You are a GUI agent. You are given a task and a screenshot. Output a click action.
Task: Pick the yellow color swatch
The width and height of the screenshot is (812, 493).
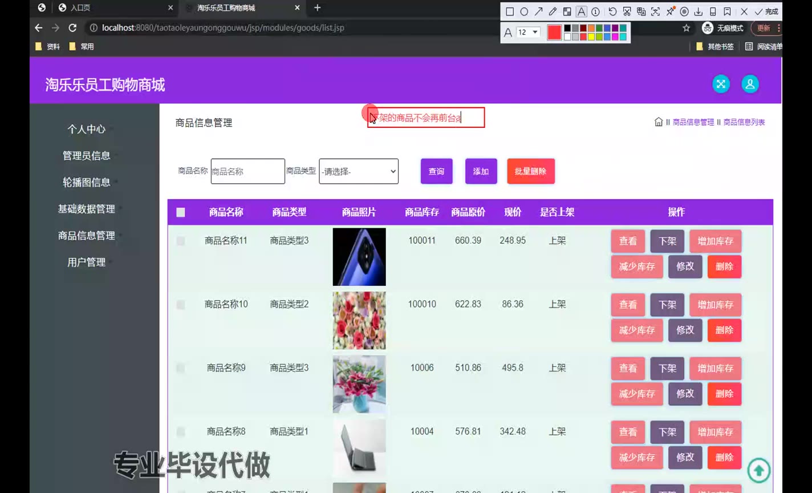click(x=591, y=37)
